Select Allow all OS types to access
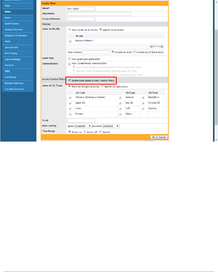Image resolution: width=218 pixels, height=272 pixels. coord(70,86)
